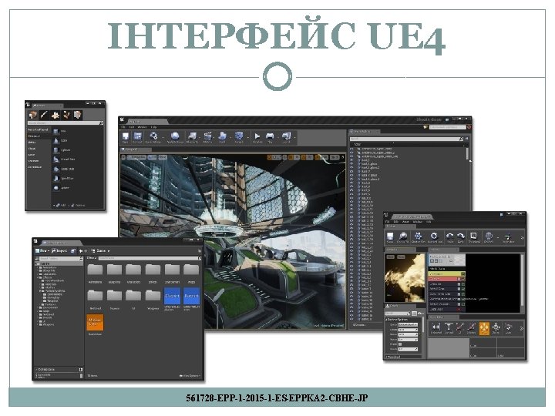
Task: Open View Options in Content Browser
Action: click(190, 376)
